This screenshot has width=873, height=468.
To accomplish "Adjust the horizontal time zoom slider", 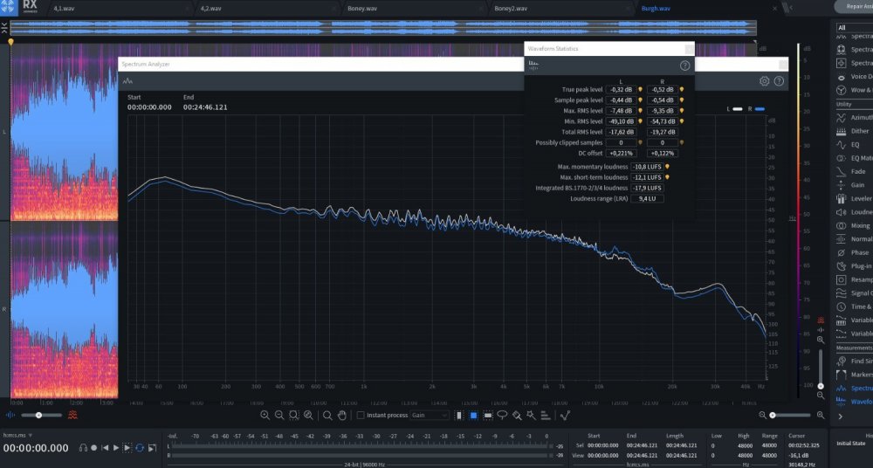I will [791, 415].
